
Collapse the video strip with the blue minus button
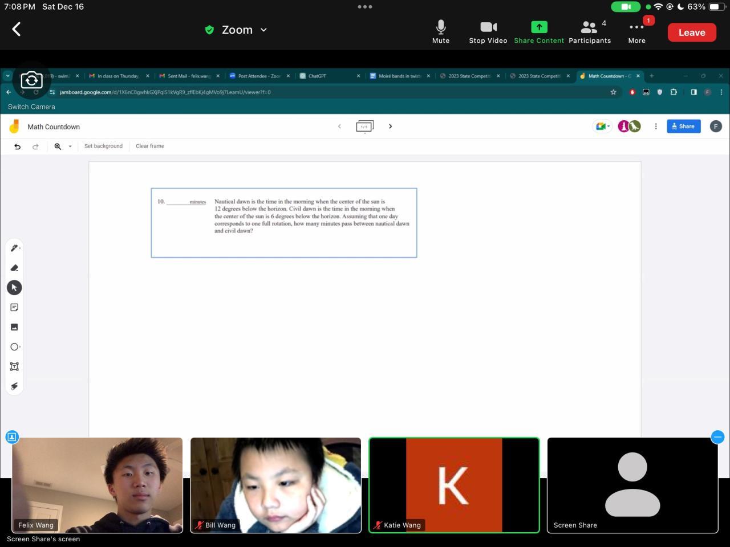coord(718,437)
